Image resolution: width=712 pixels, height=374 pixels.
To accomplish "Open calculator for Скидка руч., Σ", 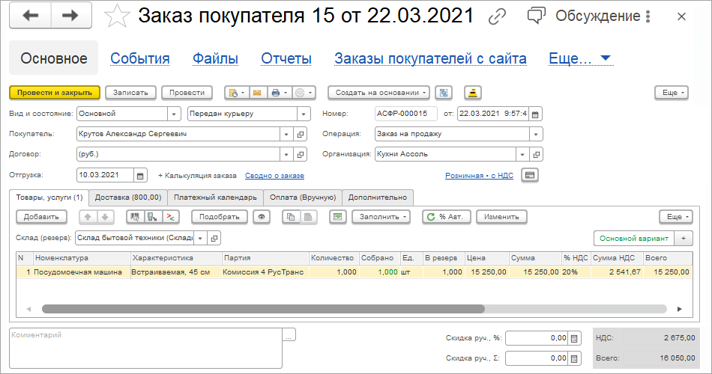I will coord(574,358).
